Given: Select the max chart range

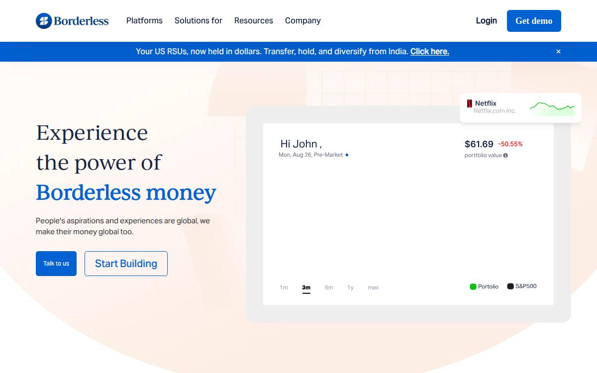Looking at the screenshot, I should click(373, 287).
